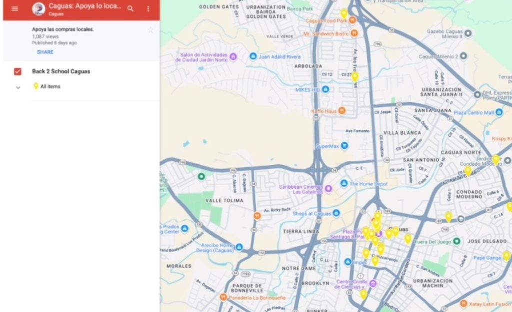Select the Shops at Caguas marker

coord(336,213)
